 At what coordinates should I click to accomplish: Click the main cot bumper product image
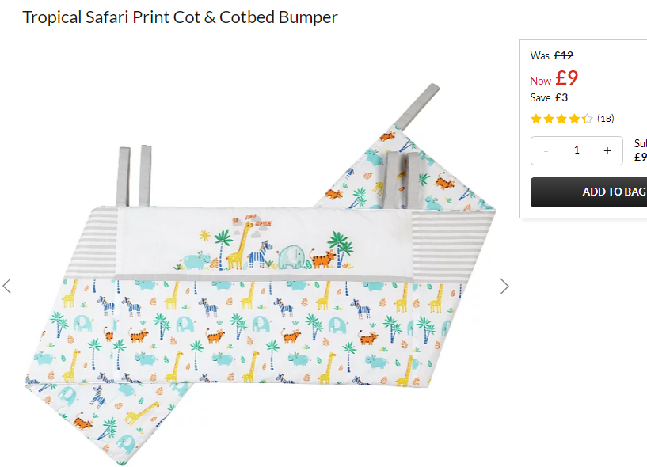(260, 275)
